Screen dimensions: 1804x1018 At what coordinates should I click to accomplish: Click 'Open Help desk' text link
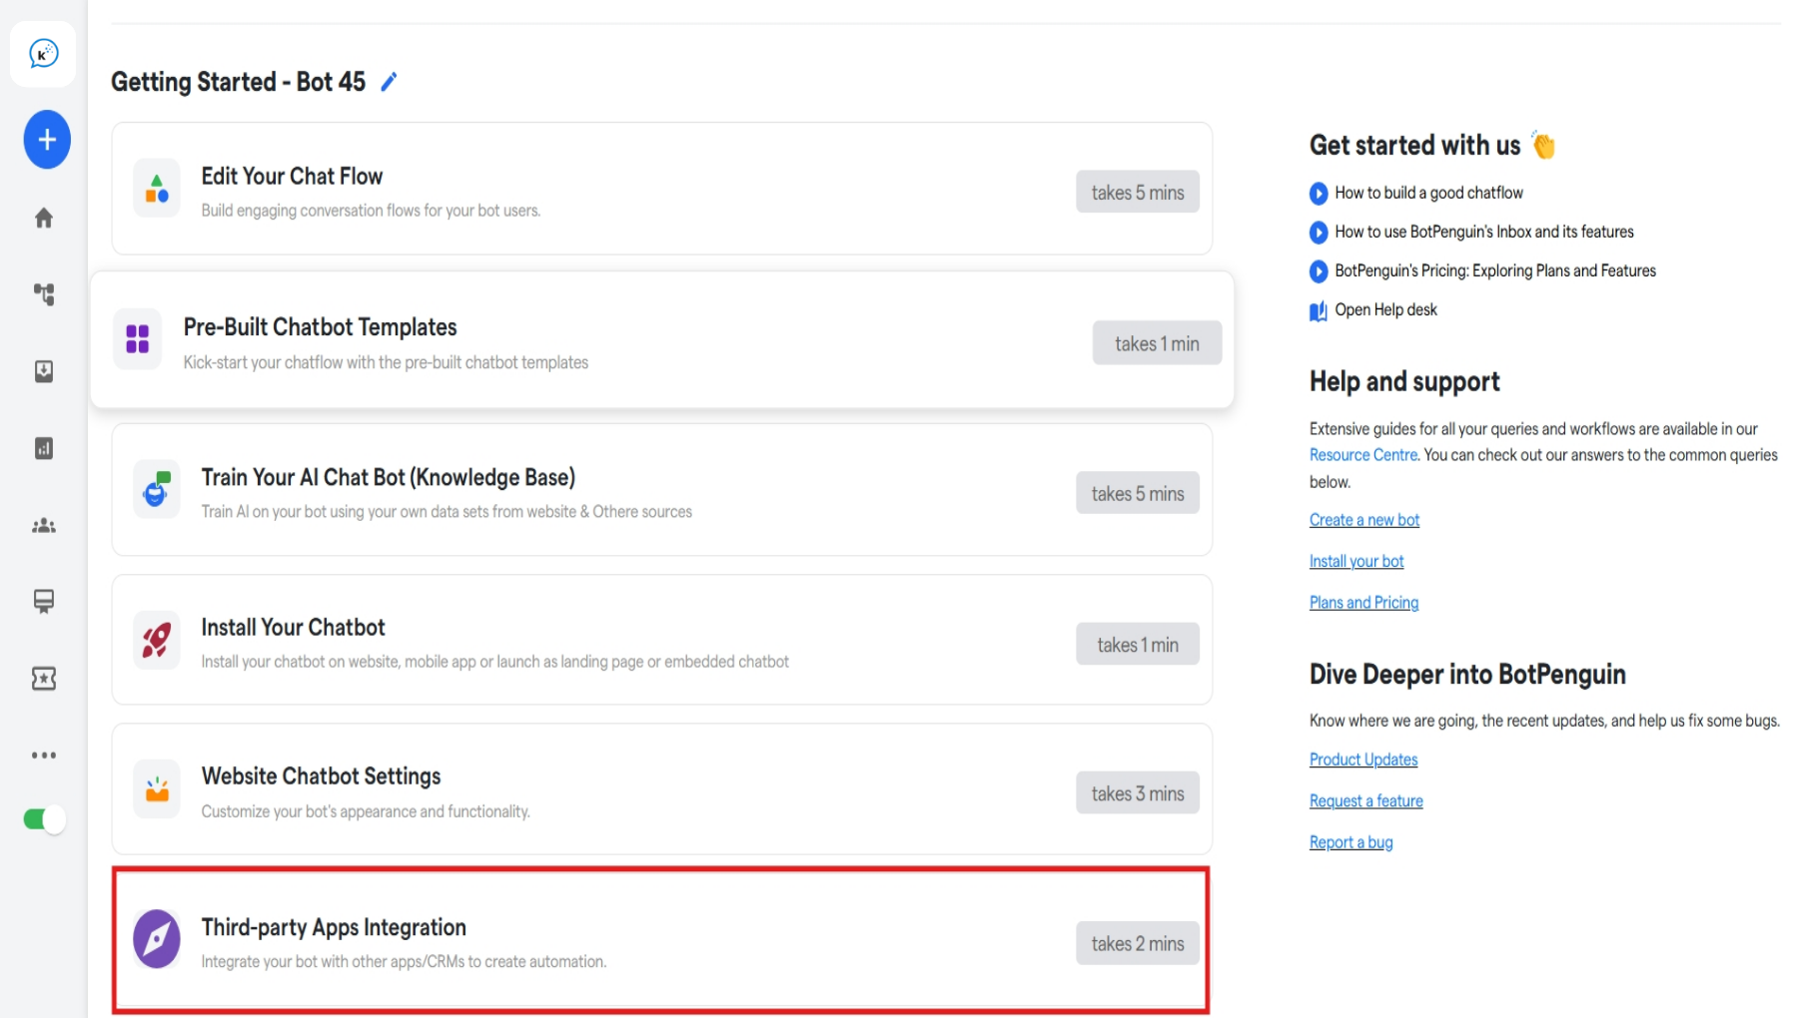1385,310
